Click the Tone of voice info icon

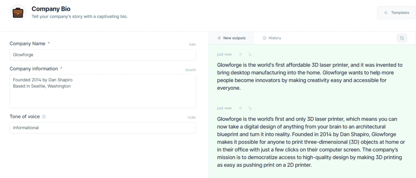[44, 117]
